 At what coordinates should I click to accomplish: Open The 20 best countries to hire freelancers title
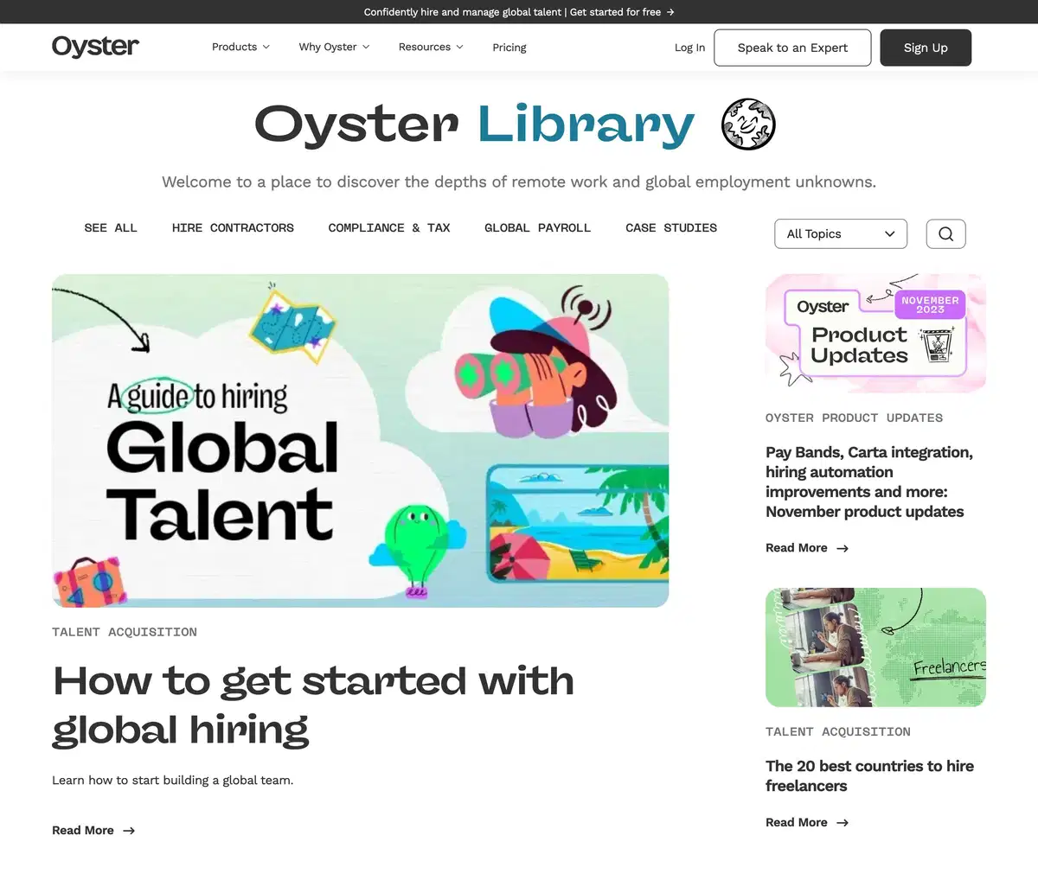click(x=869, y=775)
